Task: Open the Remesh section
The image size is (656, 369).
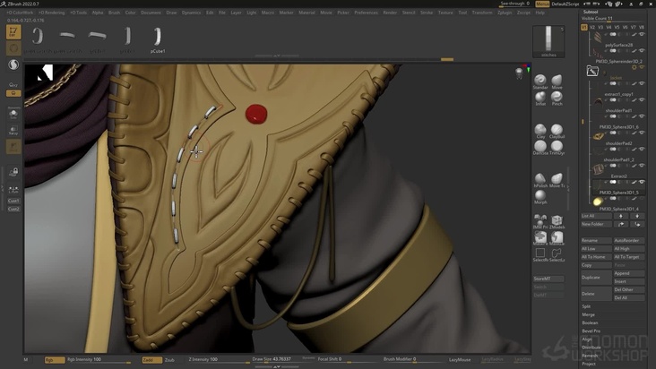Action: [x=589, y=356]
